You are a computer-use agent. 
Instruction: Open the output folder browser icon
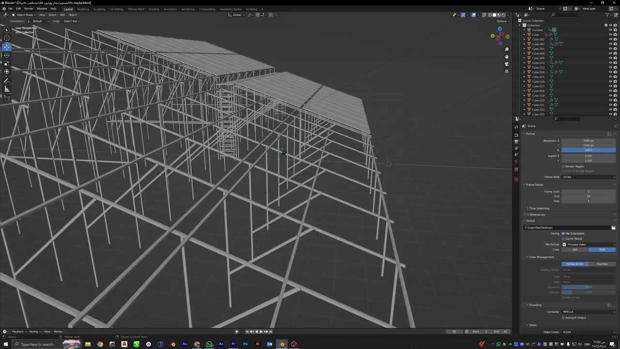click(613, 228)
